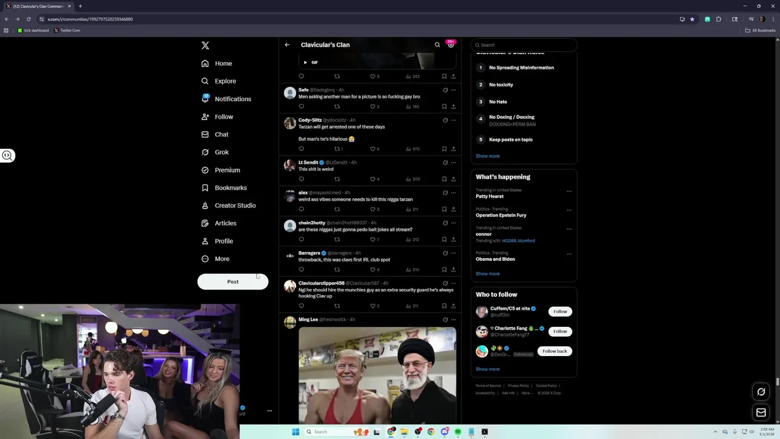Go back from Clavicular's Clan page
Image resolution: width=780 pixels, height=439 pixels.
click(x=287, y=45)
